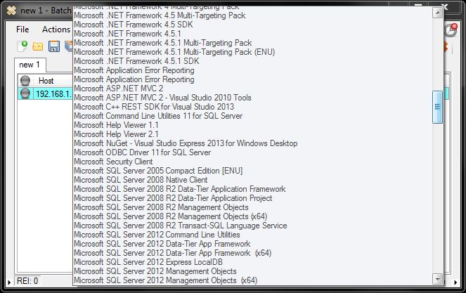Click the left scroll arrow beside REI: 0
466x293 pixels.
[9, 282]
